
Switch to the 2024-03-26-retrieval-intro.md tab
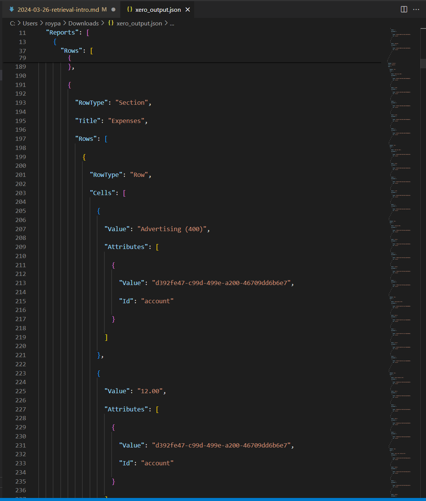pos(58,9)
